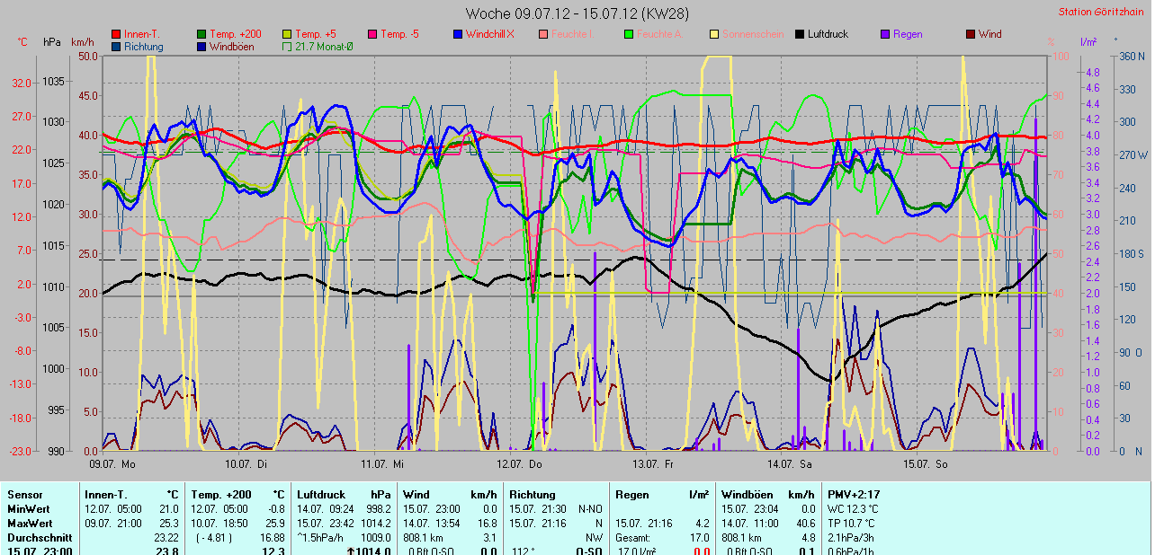Click the Luftdruck legend label
The width and height of the screenshot is (1155, 555).
[x=828, y=34]
